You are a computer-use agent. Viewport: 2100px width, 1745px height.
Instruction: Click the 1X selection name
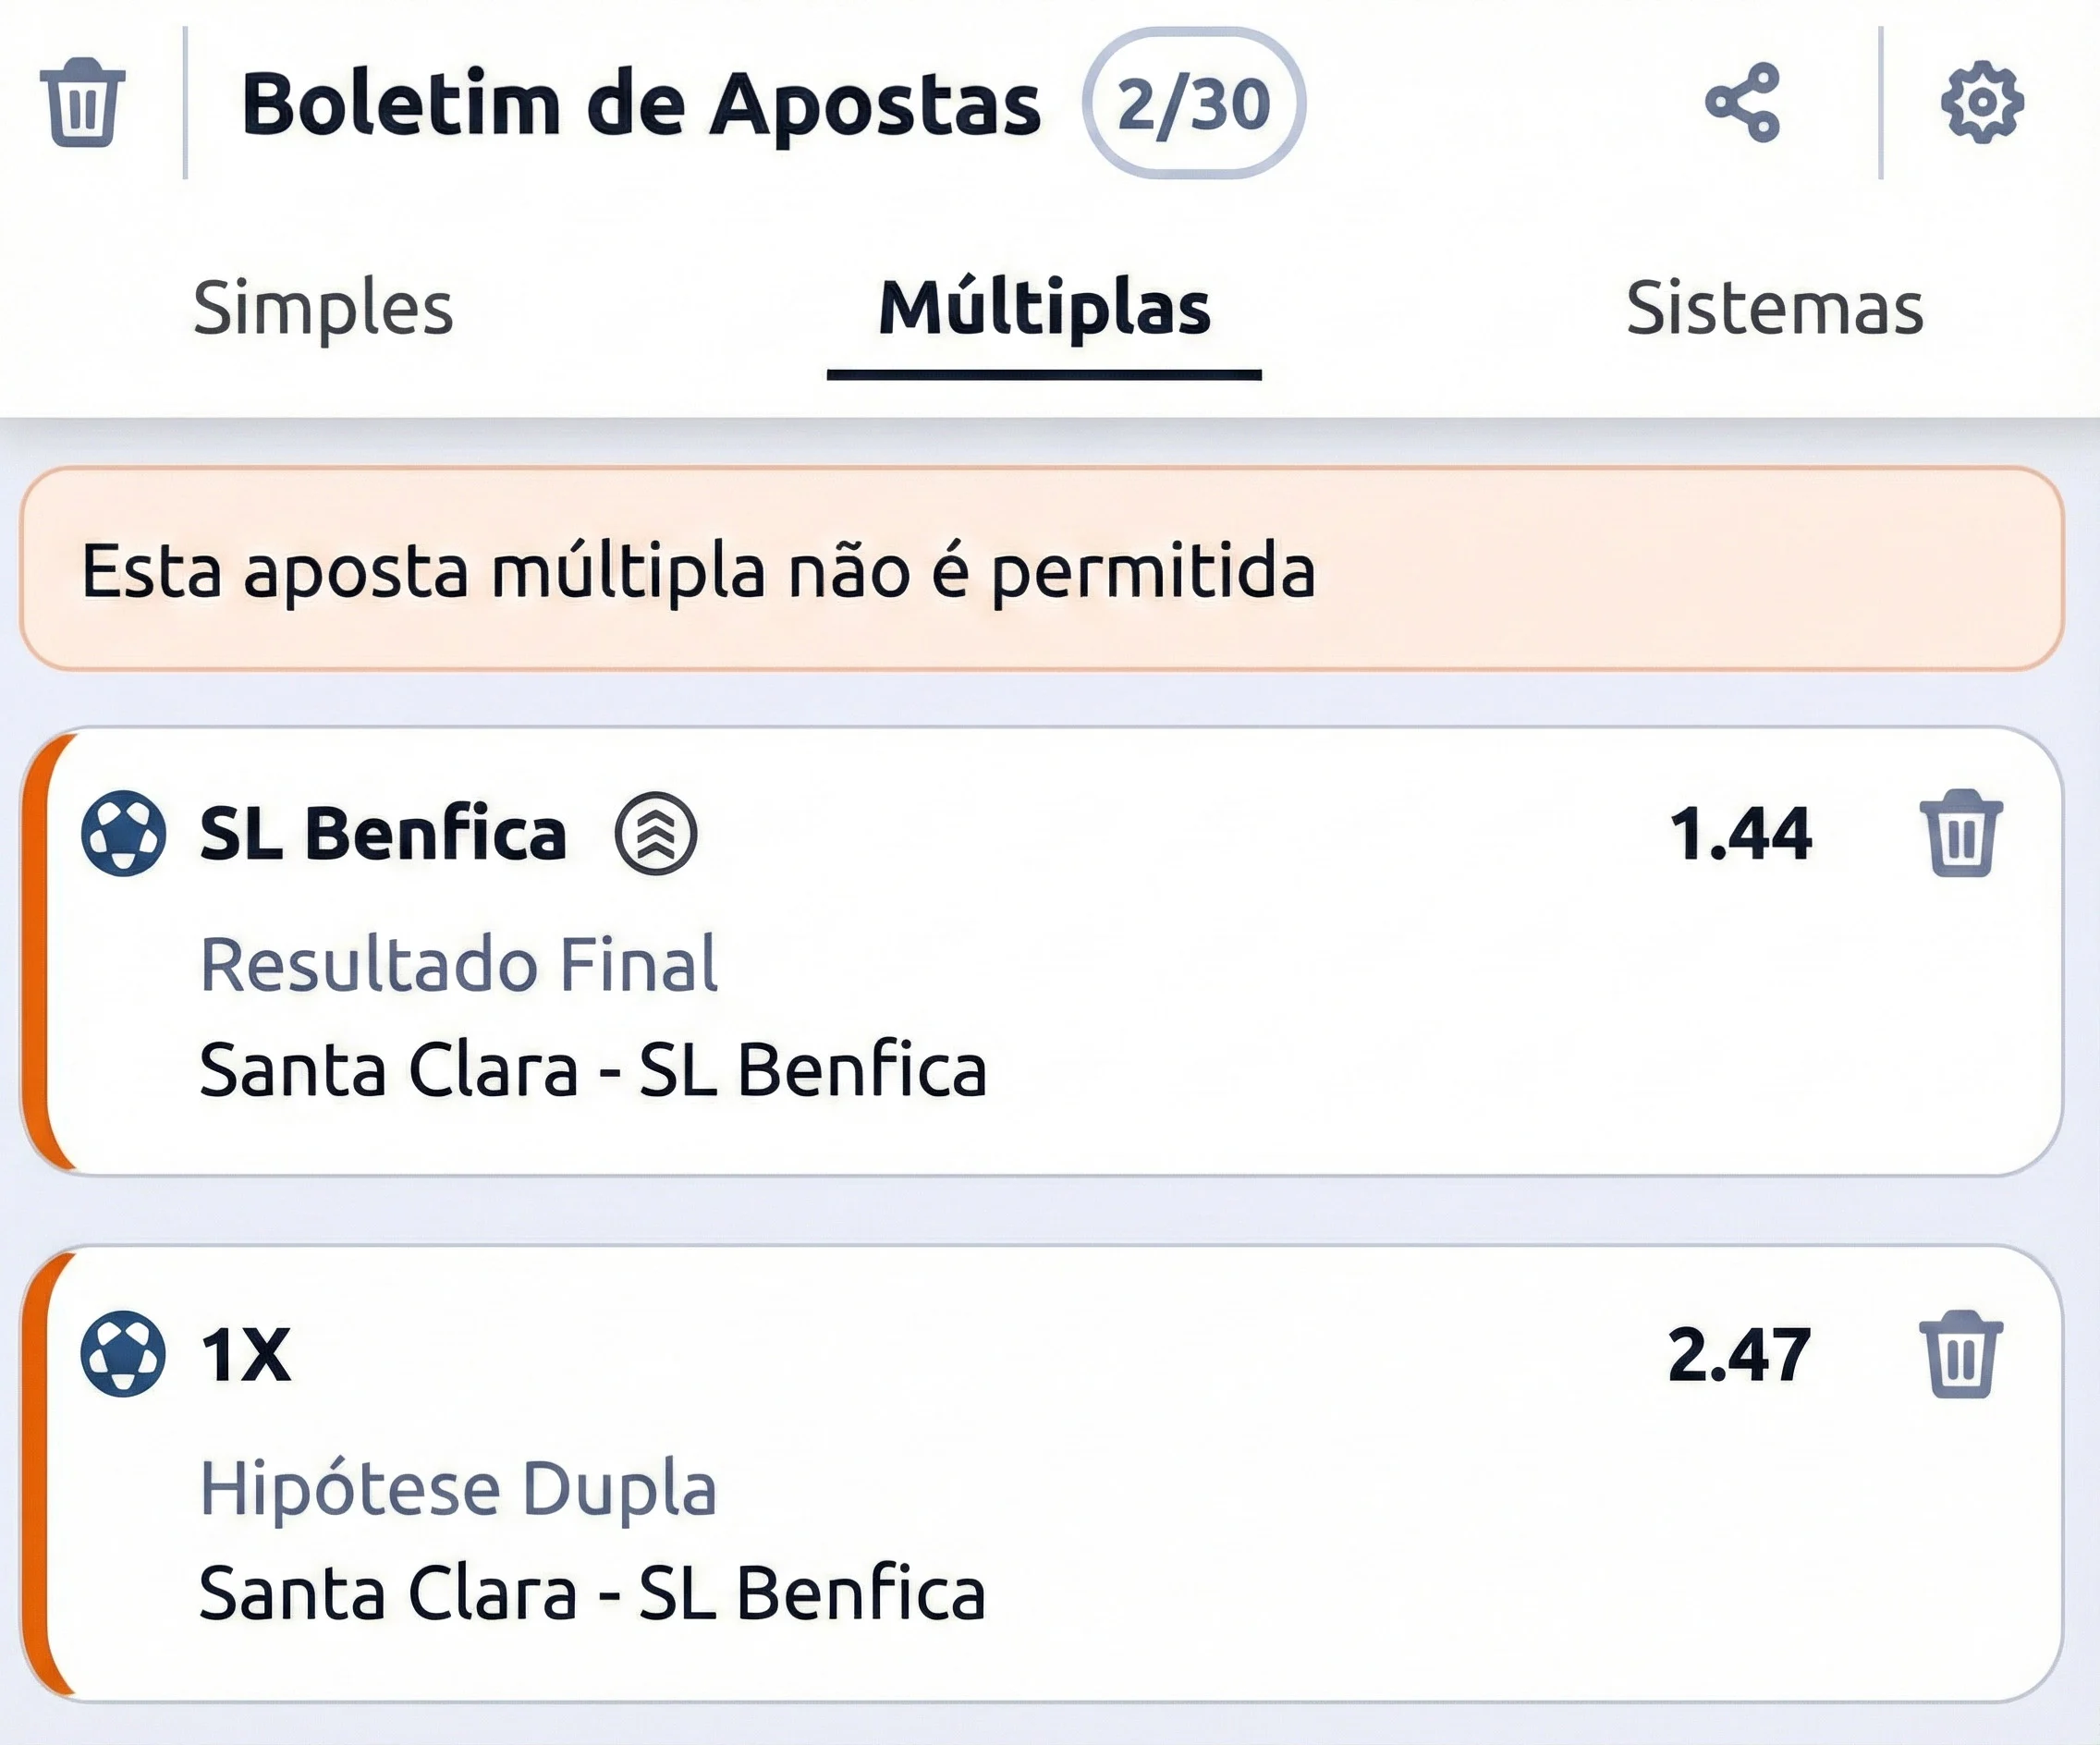click(x=246, y=1355)
